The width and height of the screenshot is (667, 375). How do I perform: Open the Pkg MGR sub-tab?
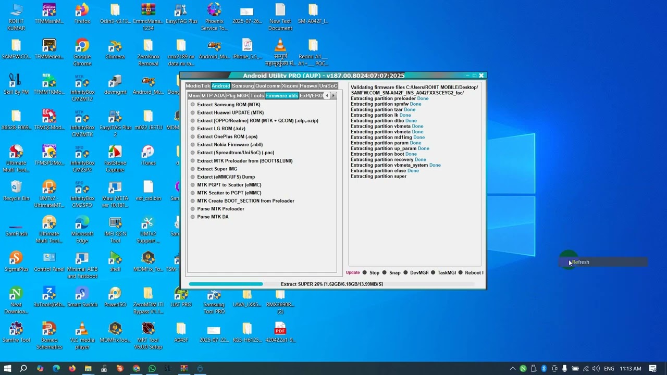click(x=237, y=96)
